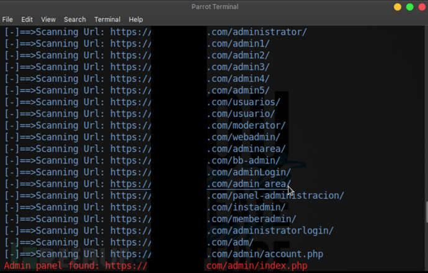Open the Edit menu

(x=27, y=19)
